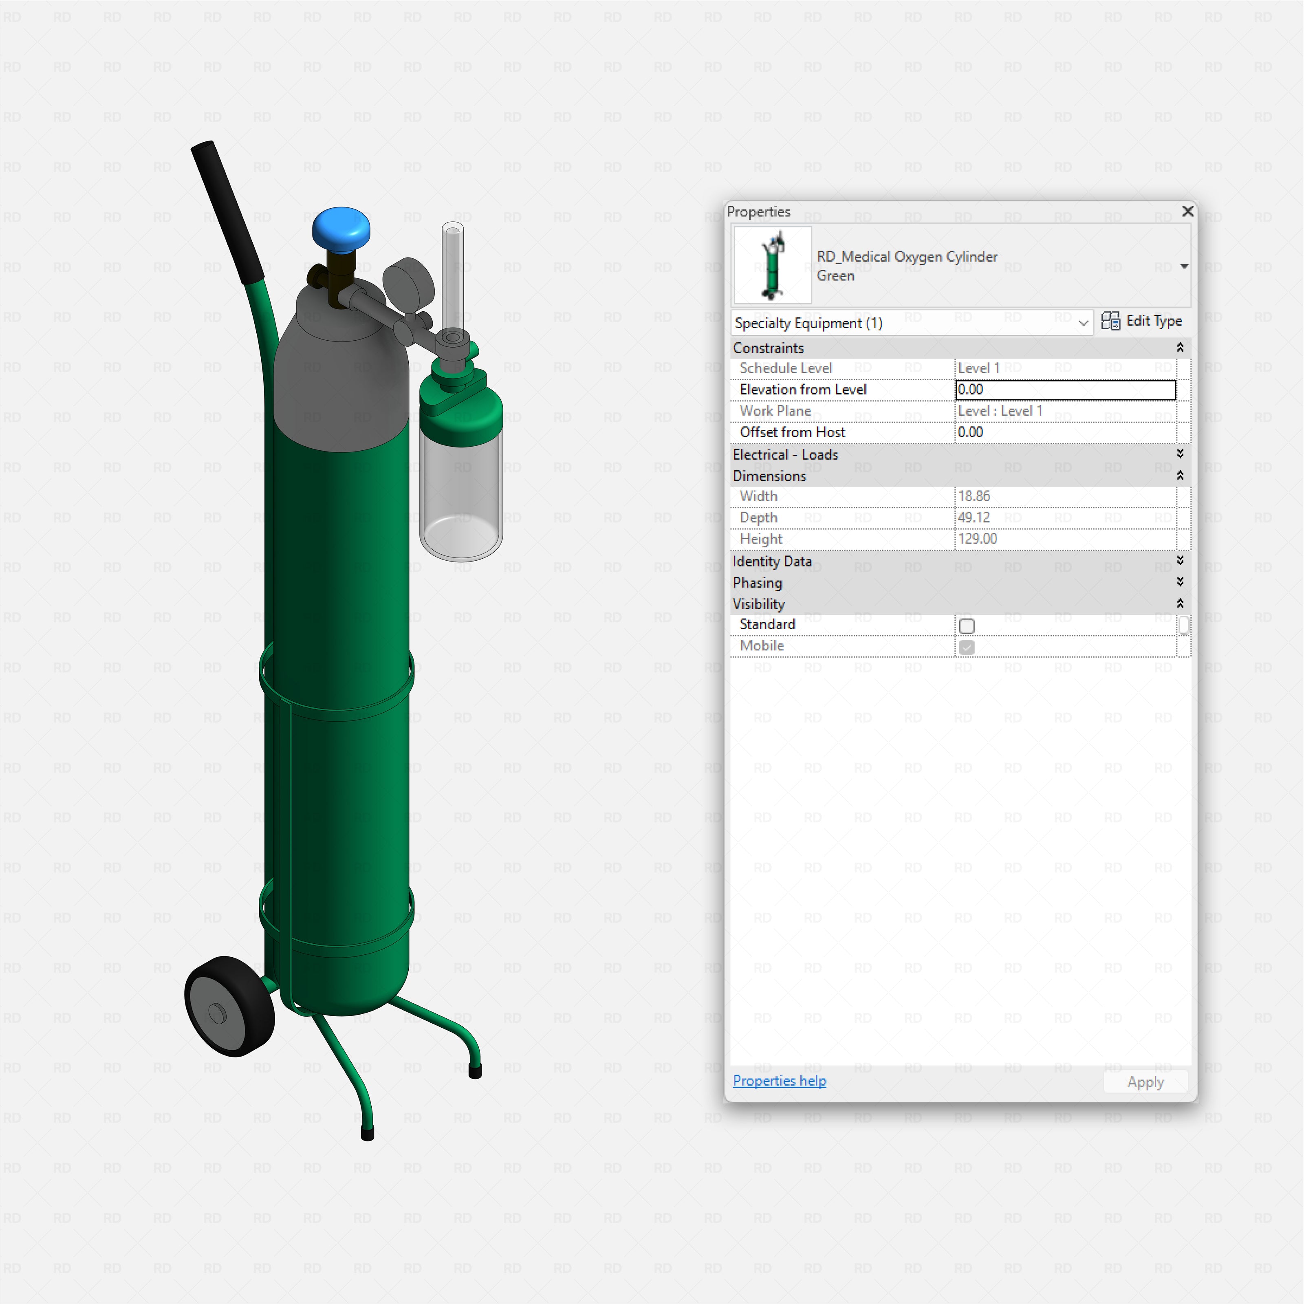Open the RD_Medical Oxygen Cylinder type dropdown
Viewport: 1304px width, 1304px height.
click(1185, 266)
